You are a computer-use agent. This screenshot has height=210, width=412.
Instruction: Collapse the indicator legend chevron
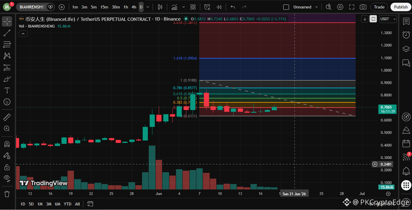[x=23, y=34]
